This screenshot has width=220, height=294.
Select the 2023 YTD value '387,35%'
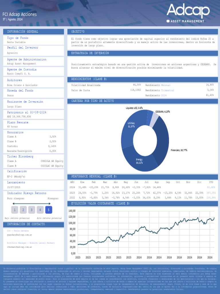tap(211, 193)
